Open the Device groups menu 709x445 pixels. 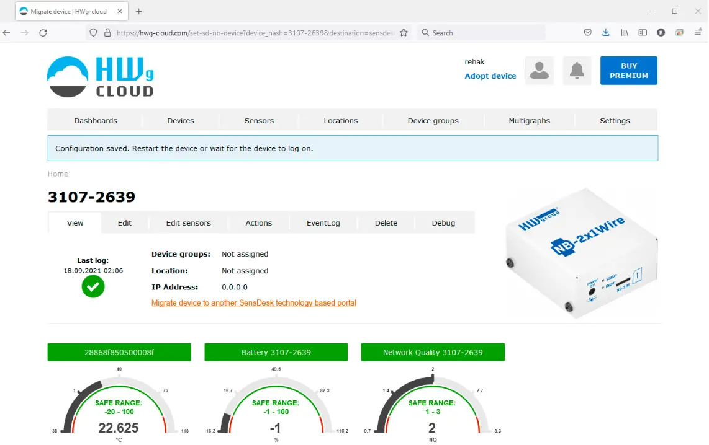pos(433,120)
